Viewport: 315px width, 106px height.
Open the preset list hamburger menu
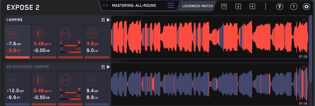click(171, 6)
